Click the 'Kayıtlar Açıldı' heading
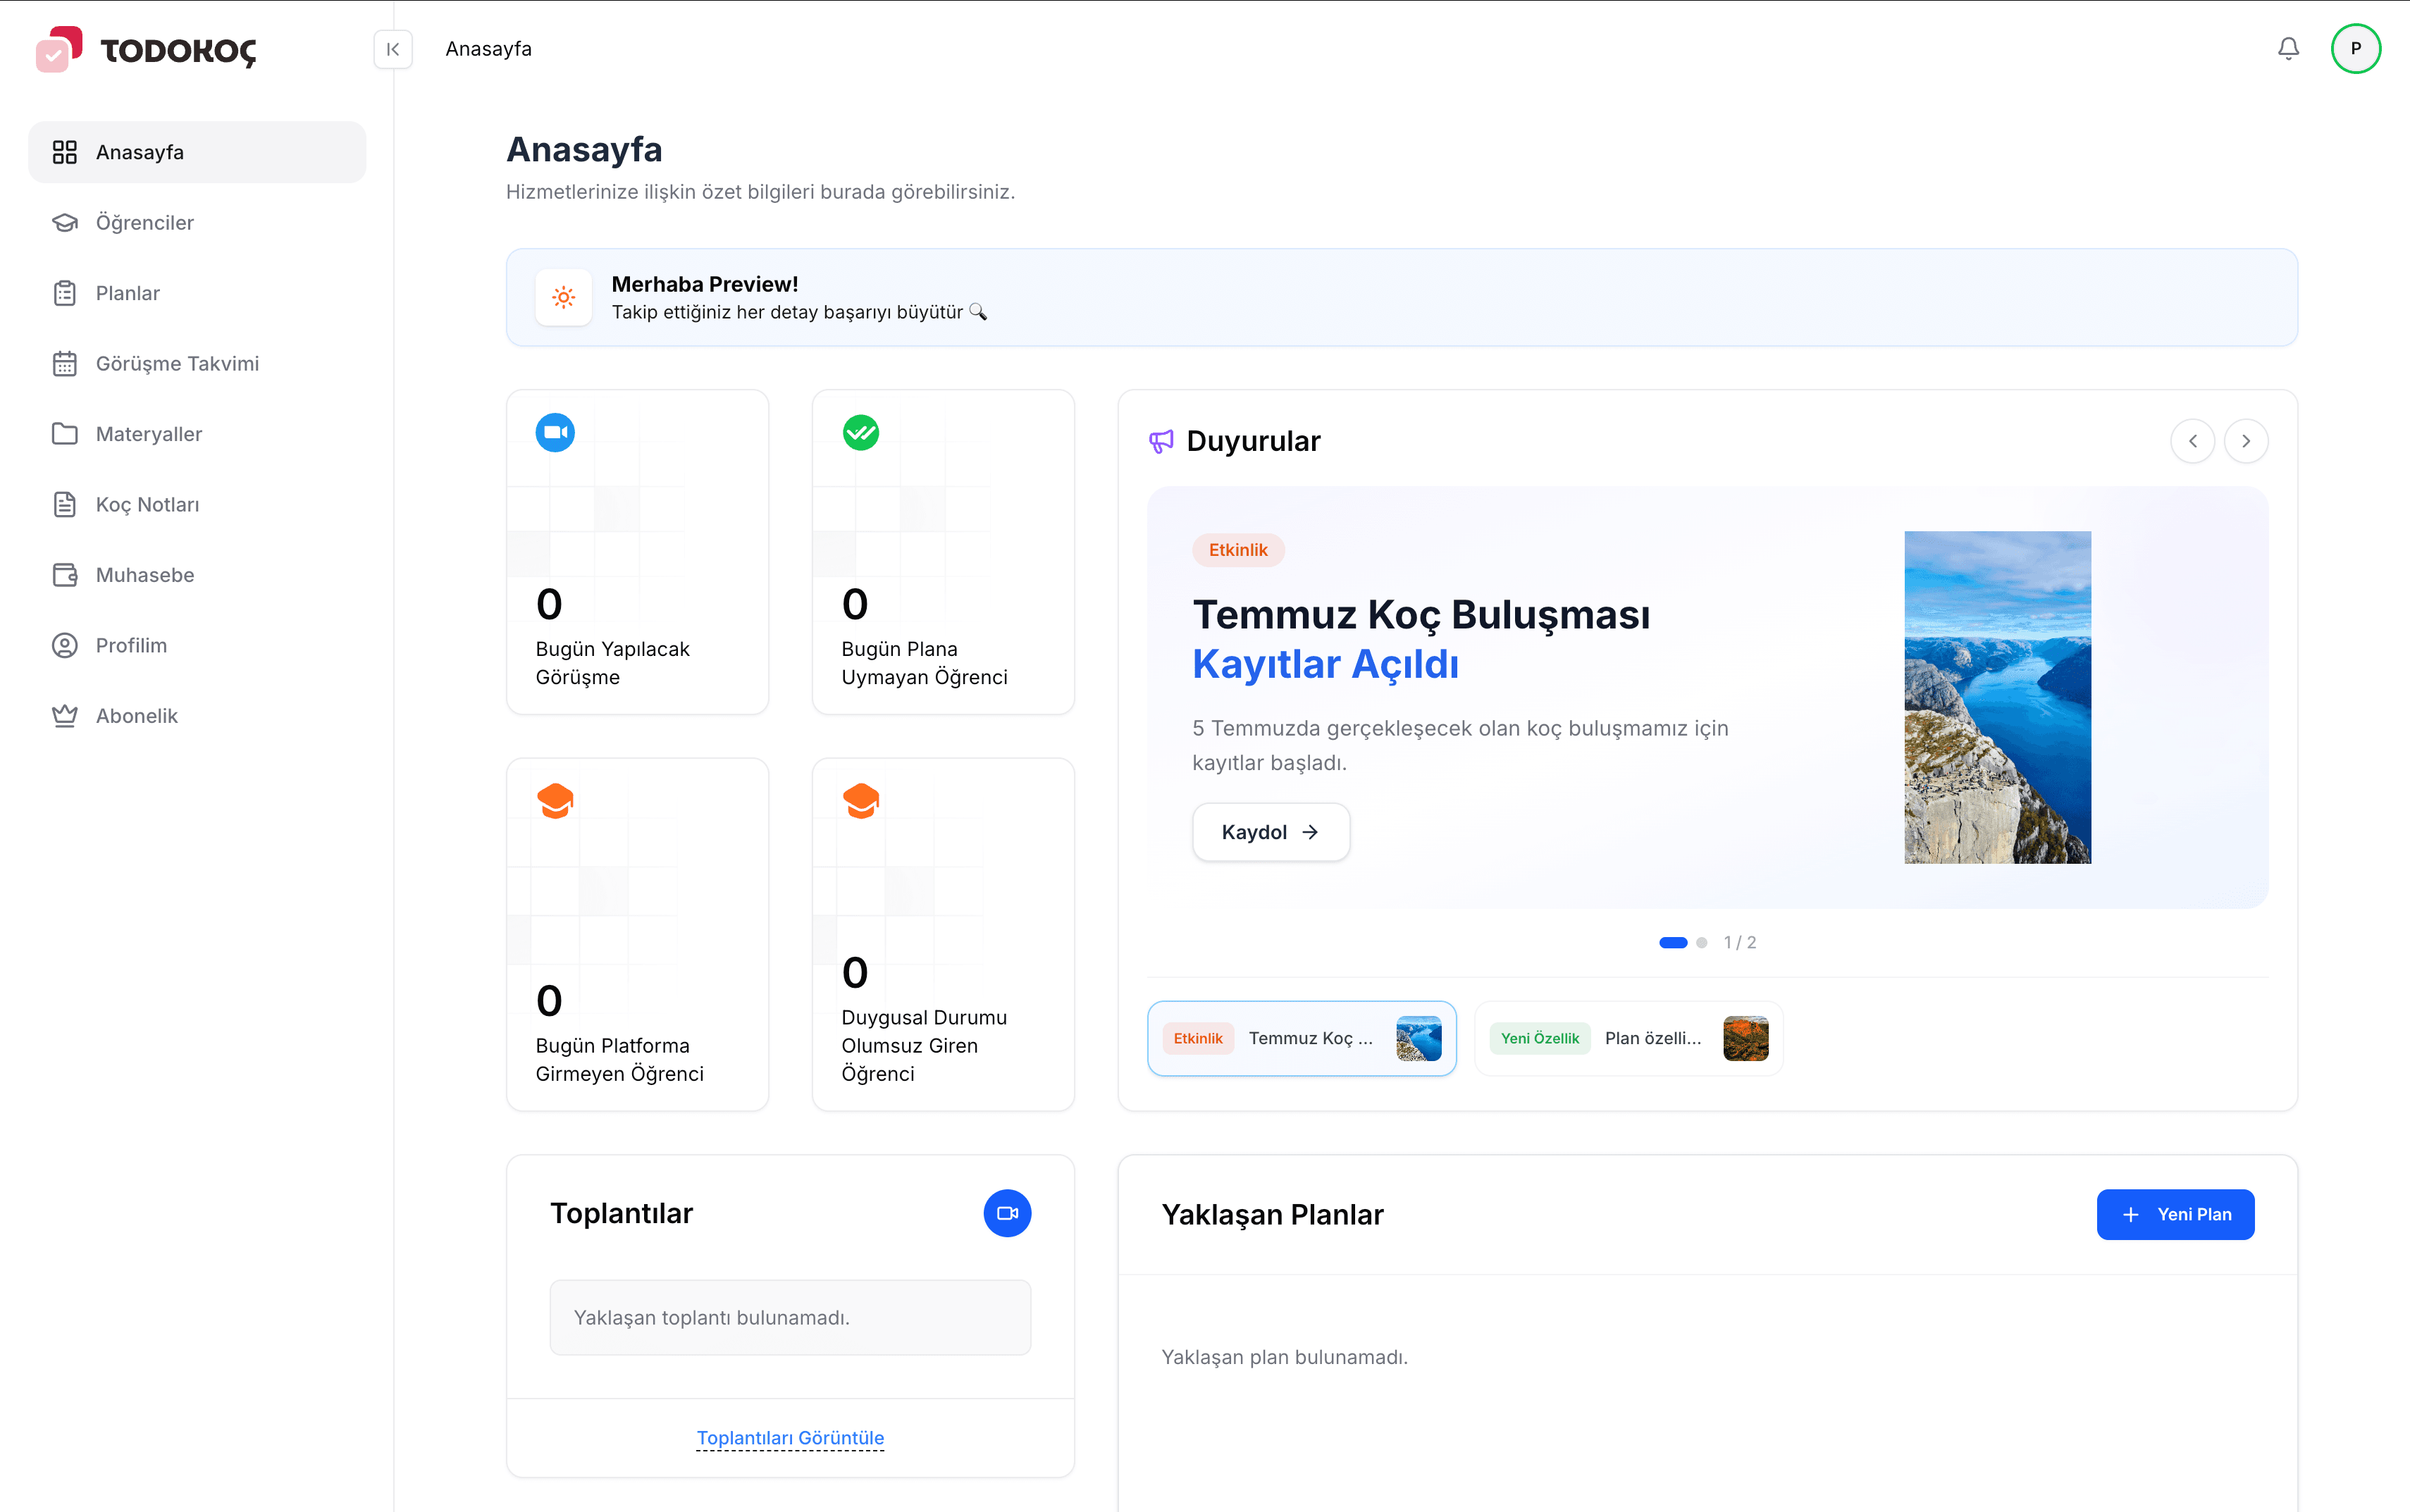 point(1325,664)
